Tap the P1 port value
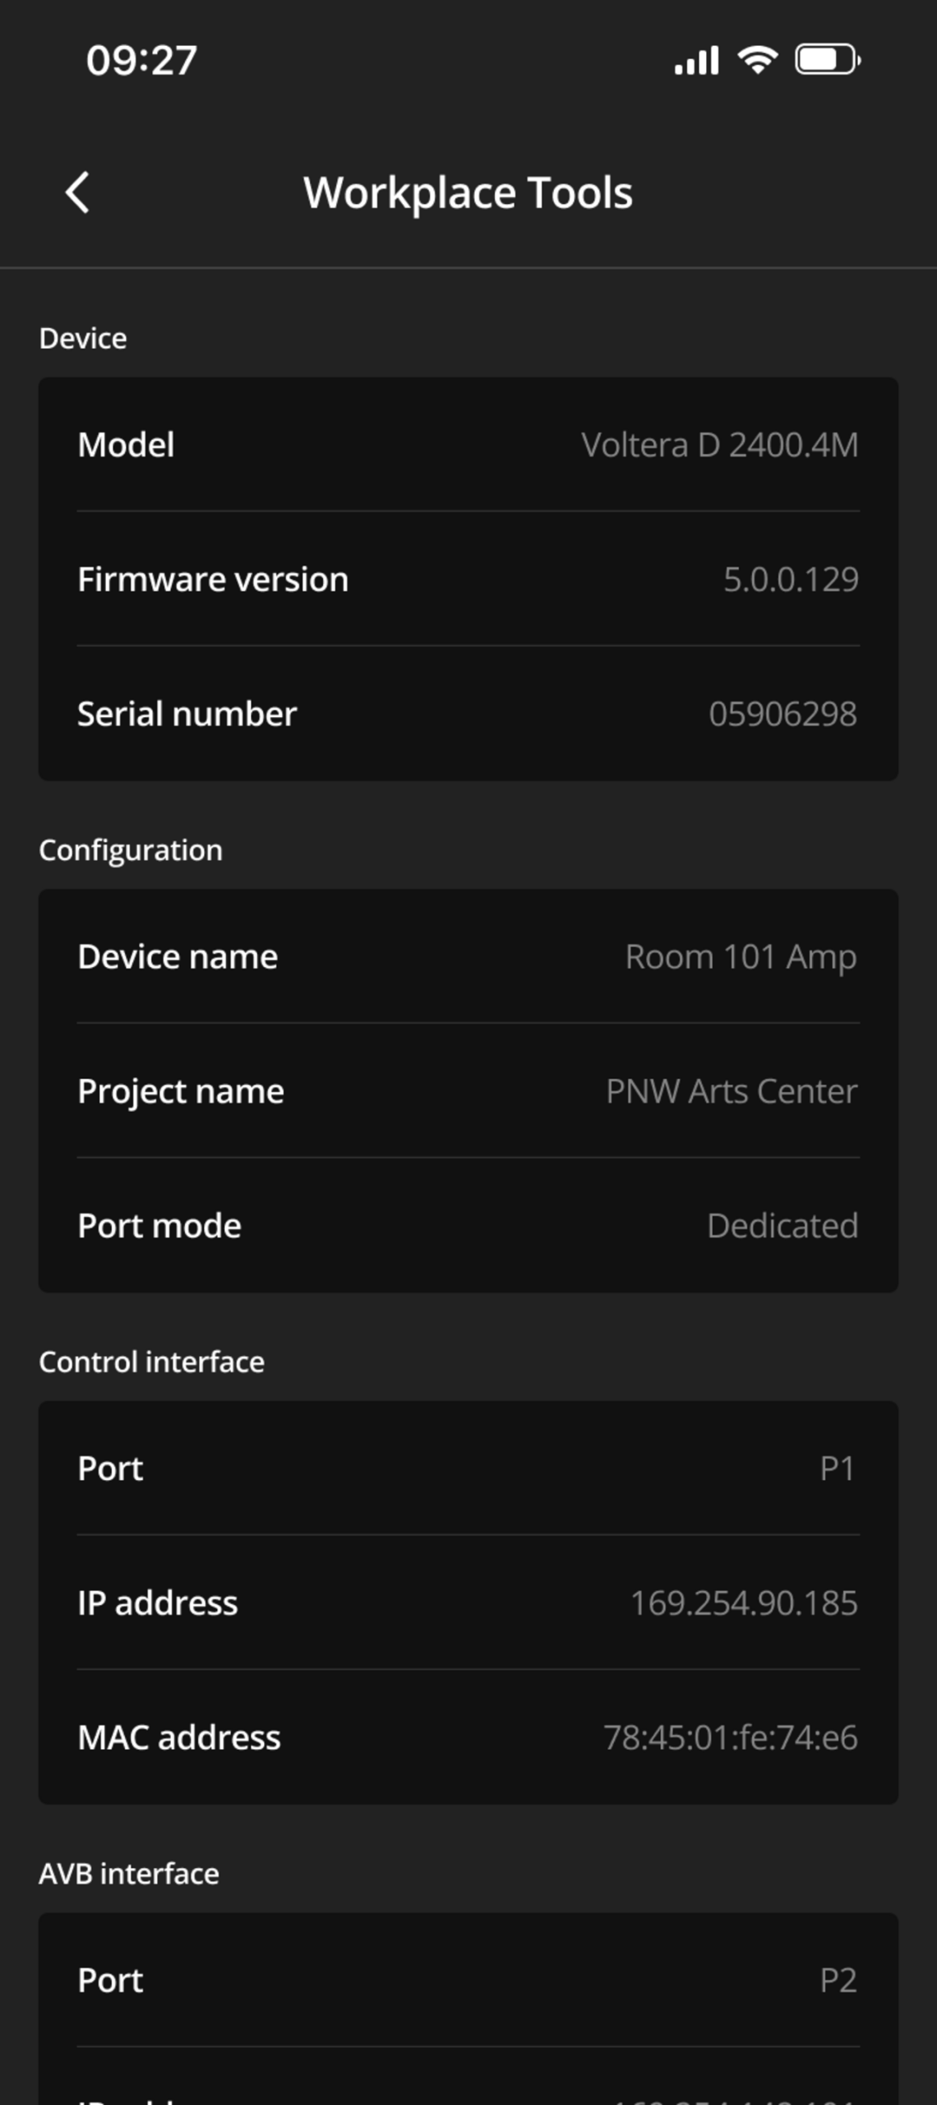The width and height of the screenshot is (937, 2105). [838, 1469]
